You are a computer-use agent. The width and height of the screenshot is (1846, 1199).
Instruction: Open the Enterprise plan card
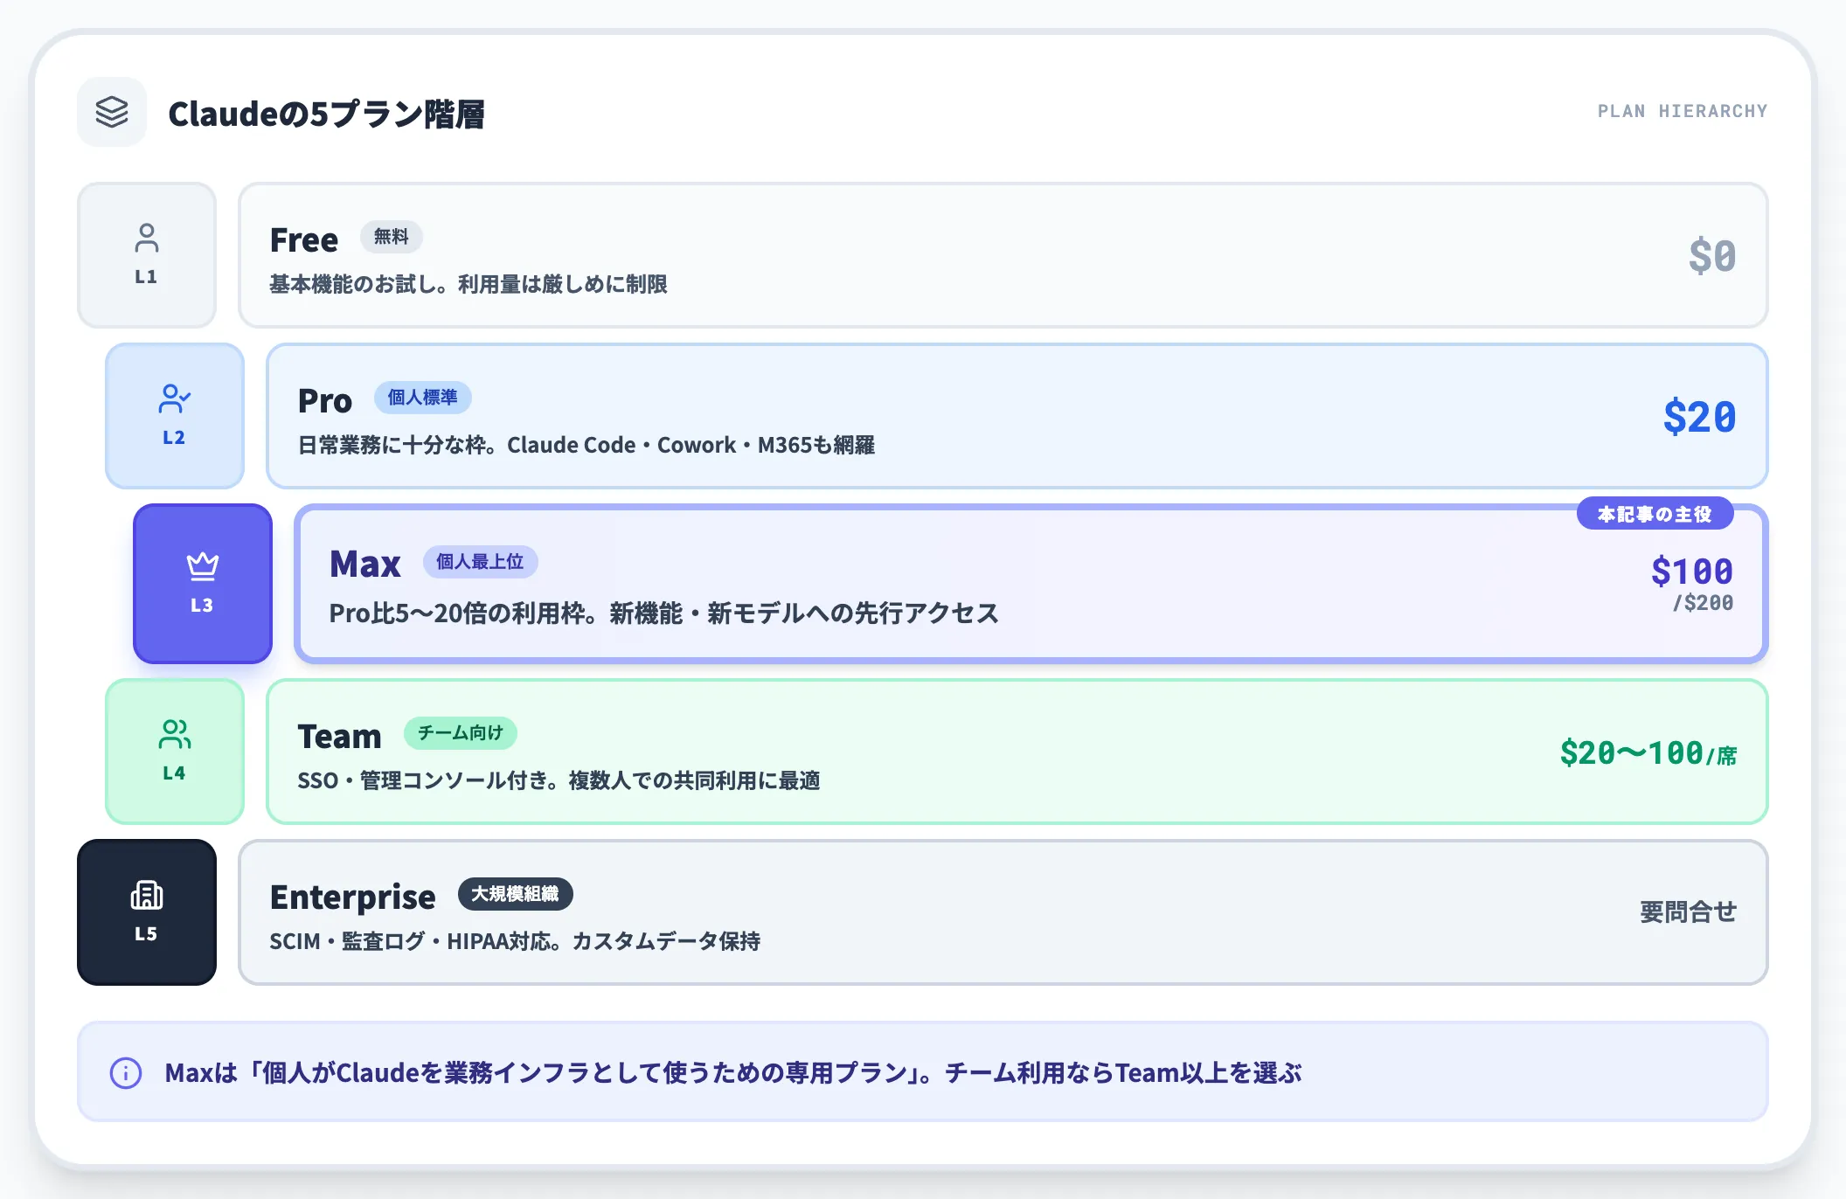(1003, 912)
